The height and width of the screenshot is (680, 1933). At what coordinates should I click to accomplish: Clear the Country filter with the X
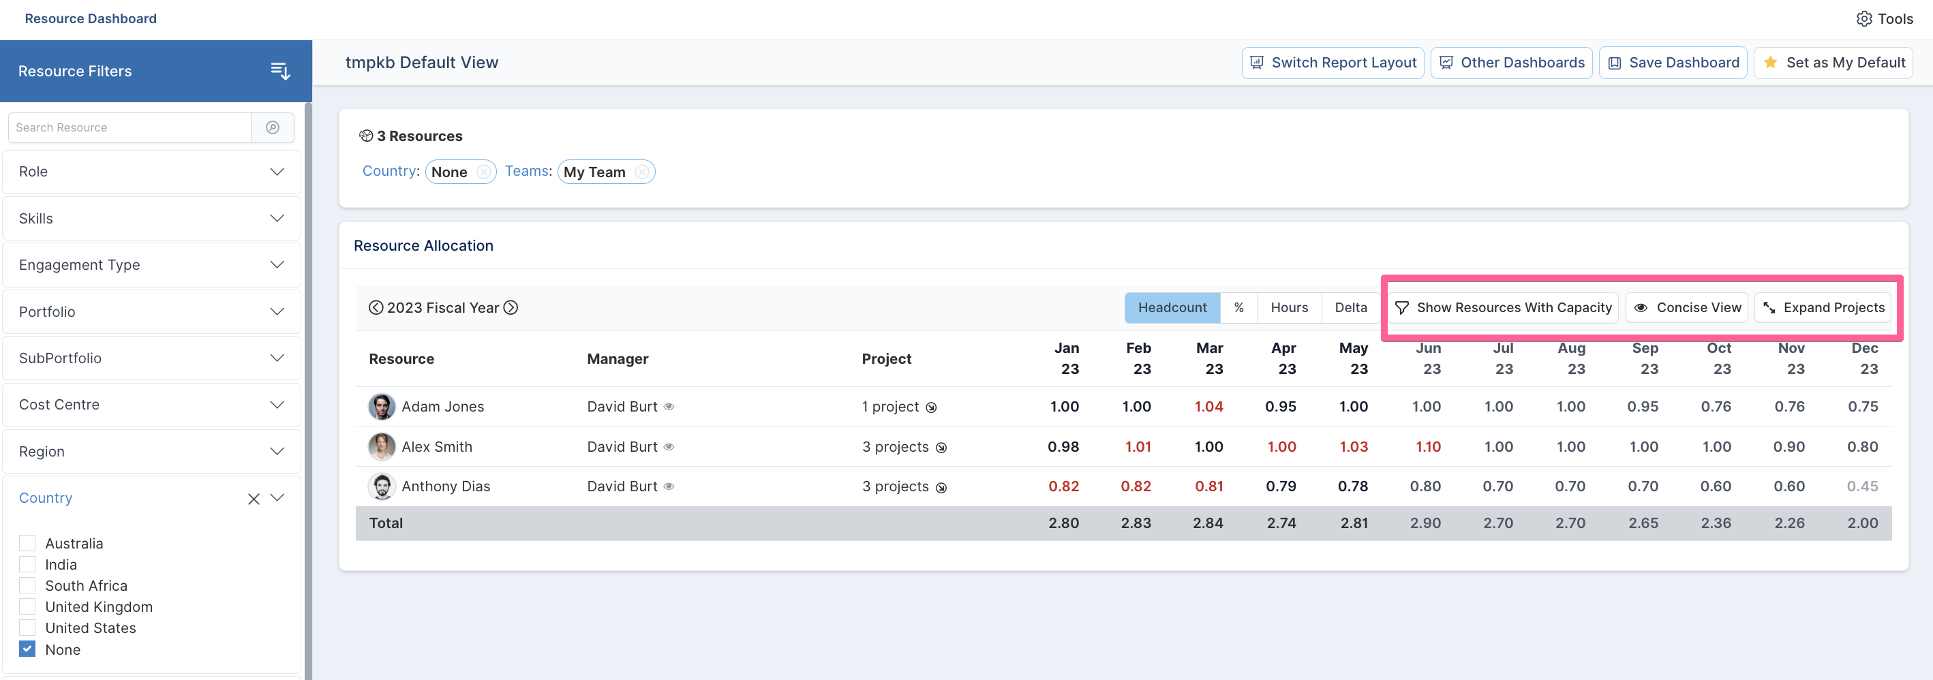[x=254, y=499]
